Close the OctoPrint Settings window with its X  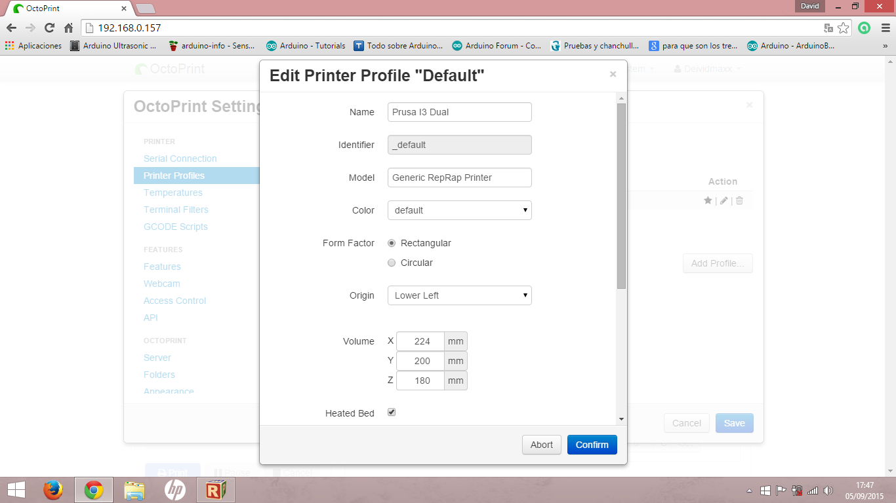(749, 105)
